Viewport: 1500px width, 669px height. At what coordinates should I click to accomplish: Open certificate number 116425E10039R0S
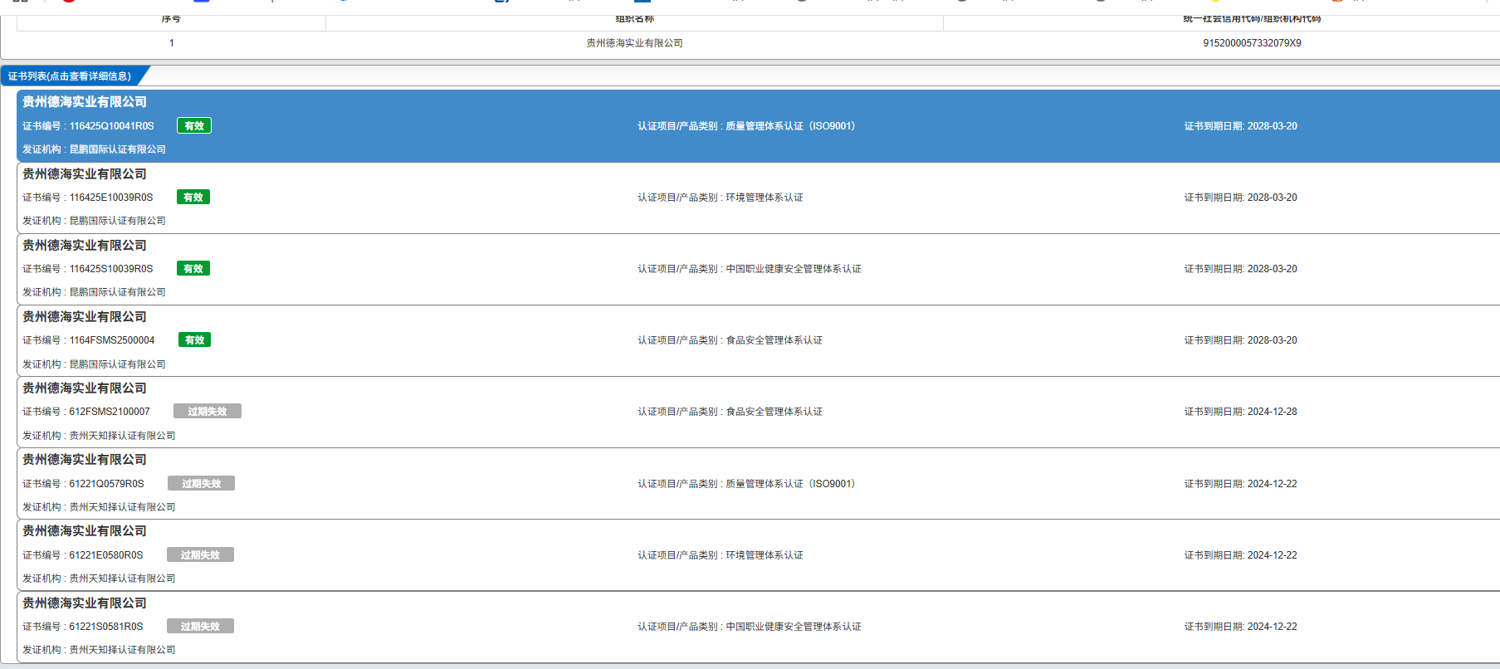click(111, 198)
